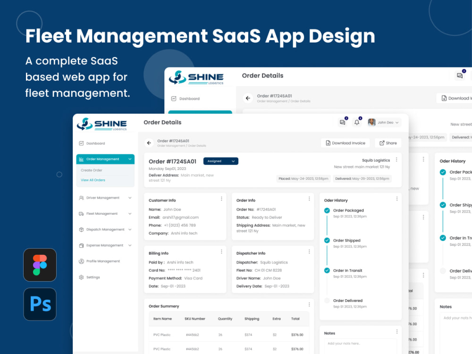Expand the Expense Management chevron
472x354 pixels.
pos(130,245)
